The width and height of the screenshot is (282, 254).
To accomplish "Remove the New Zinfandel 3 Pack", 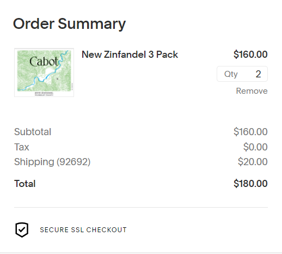I will click(x=252, y=91).
